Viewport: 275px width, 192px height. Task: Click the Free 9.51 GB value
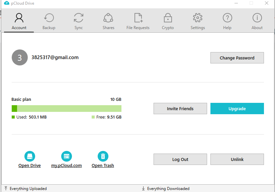click(114, 117)
